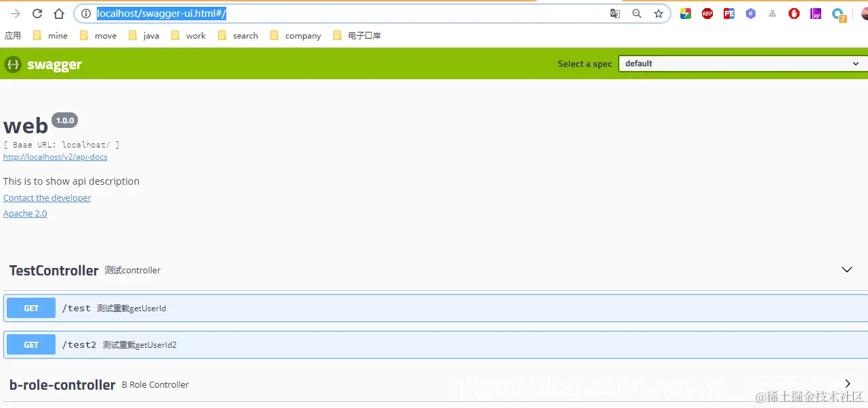868x408 pixels.
Task: Follow the Contact the developer link
Action: tap(47, 198)
